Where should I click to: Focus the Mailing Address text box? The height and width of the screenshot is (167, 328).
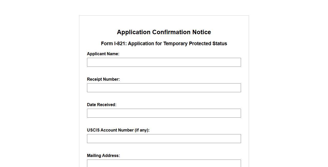[164, 163]
